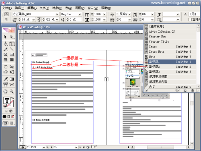The width and height of the screenshot is (201, 151).
Task: Click the horizontal document scrollbar
Action: pos(160,147)
